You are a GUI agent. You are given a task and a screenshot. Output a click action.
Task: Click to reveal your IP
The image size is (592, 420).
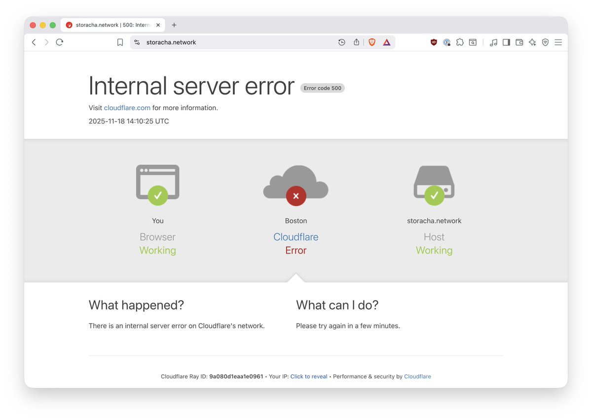309,376
